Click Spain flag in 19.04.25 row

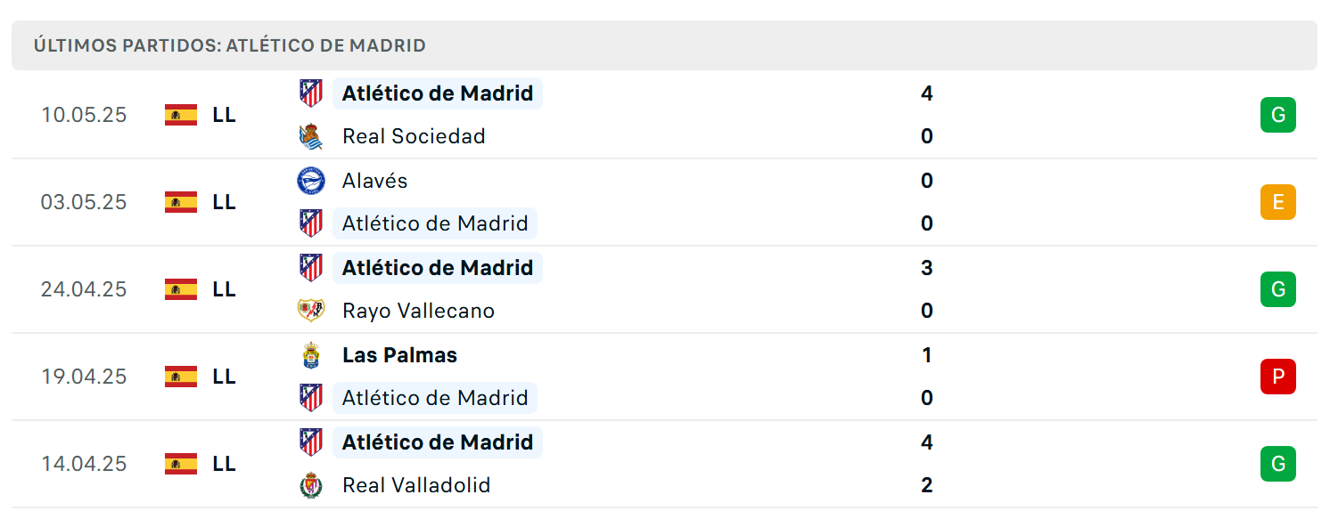181,377
